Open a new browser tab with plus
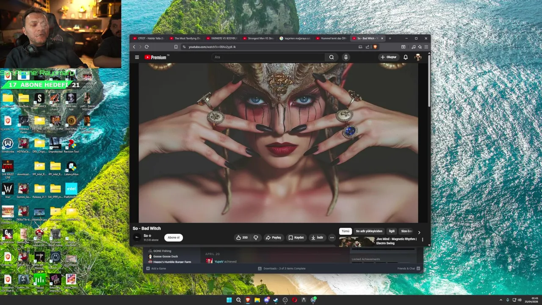 (x=390, y=38)
